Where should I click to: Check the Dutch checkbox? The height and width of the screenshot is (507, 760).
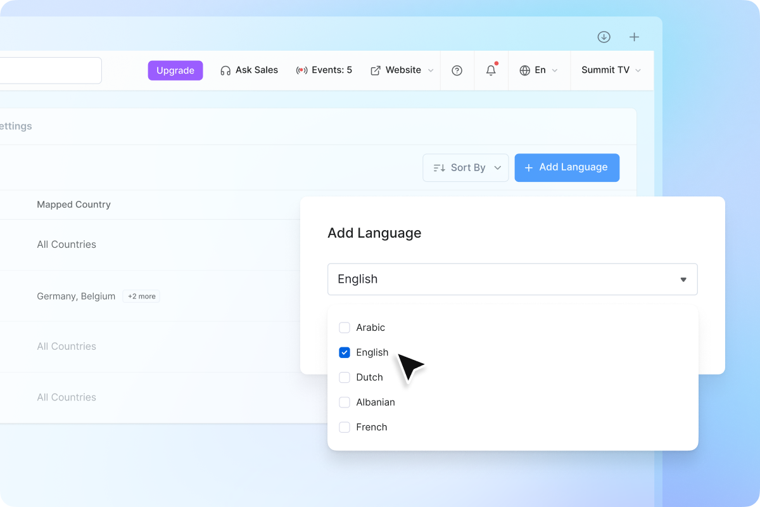pyautogui.click(x=345, y=377)
